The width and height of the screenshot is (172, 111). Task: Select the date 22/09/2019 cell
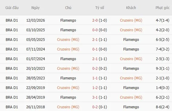click(36, 88)
